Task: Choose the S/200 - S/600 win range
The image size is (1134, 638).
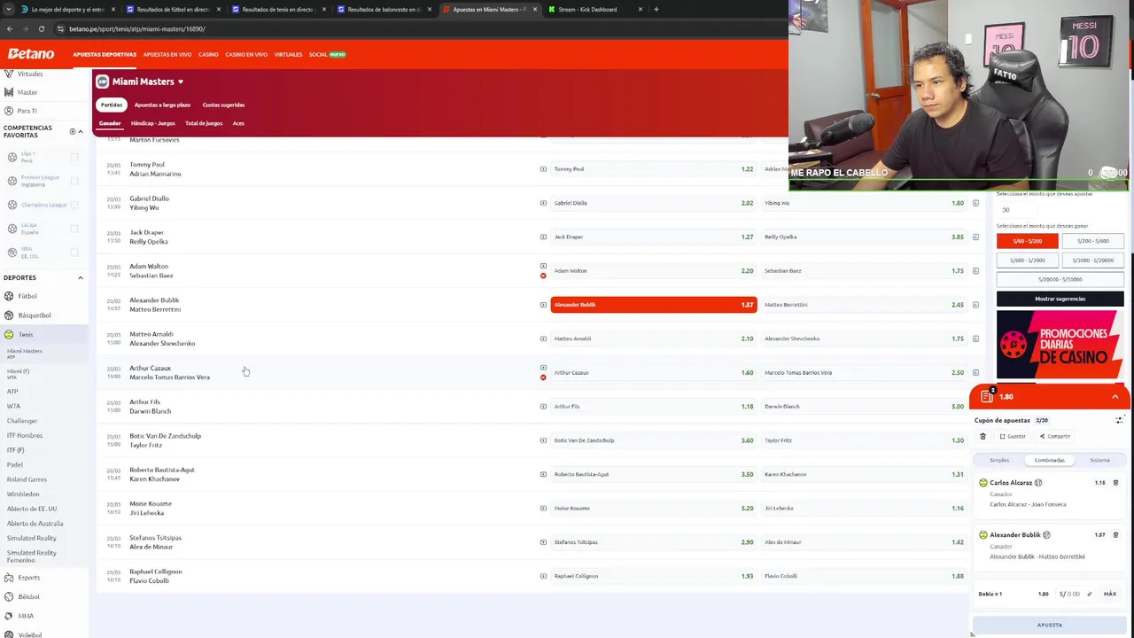Action: pos(1092,241)
